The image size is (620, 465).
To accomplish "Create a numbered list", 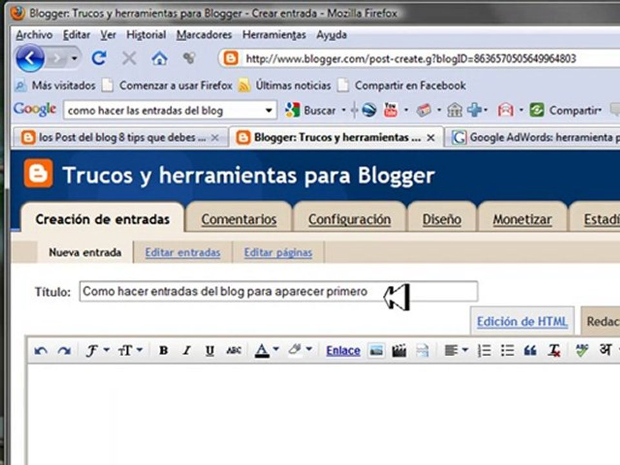I will tap(484, 350).
